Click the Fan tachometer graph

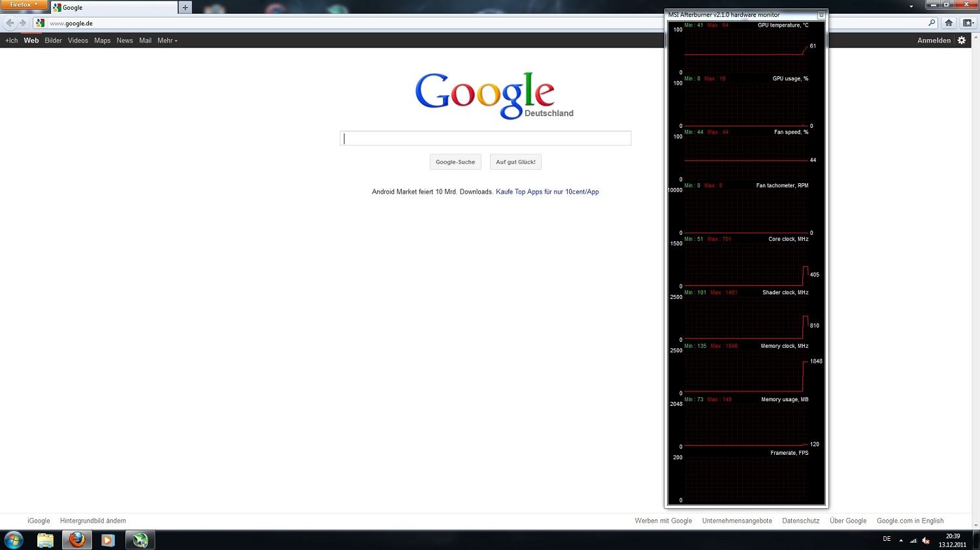coord(746,211)
